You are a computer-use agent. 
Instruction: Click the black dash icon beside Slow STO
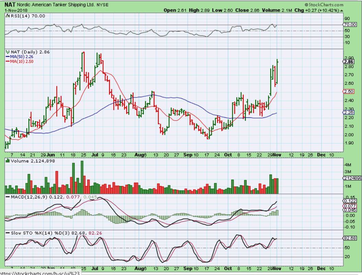(x=7, y=233)
